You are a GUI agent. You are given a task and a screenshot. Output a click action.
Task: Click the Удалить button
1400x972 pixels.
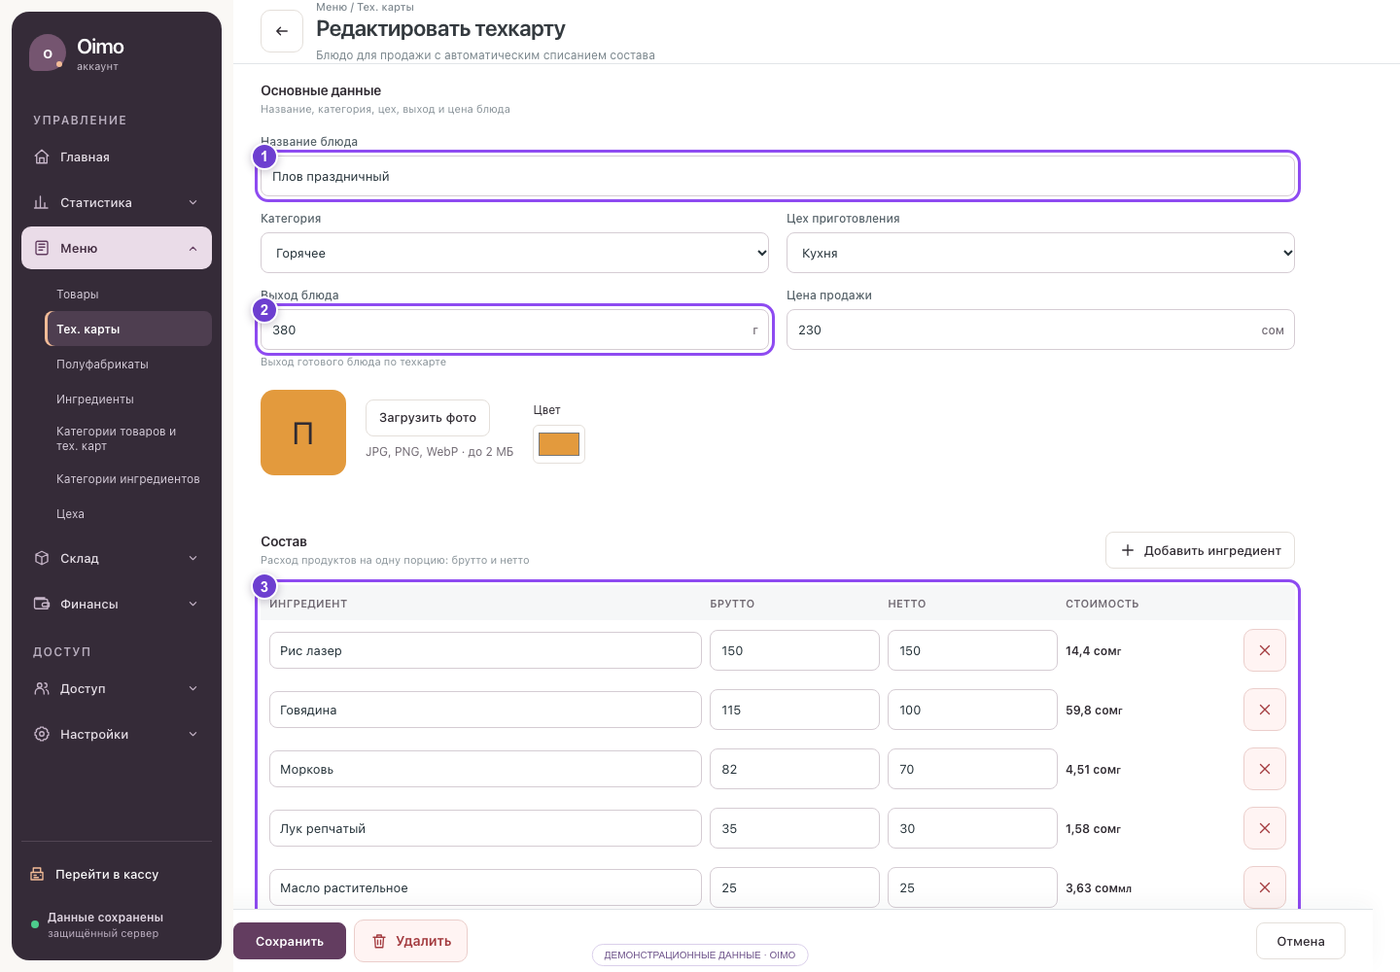pos(410,941)
